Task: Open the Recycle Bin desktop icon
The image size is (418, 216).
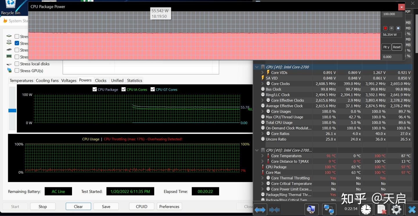Action: point(10,8)
